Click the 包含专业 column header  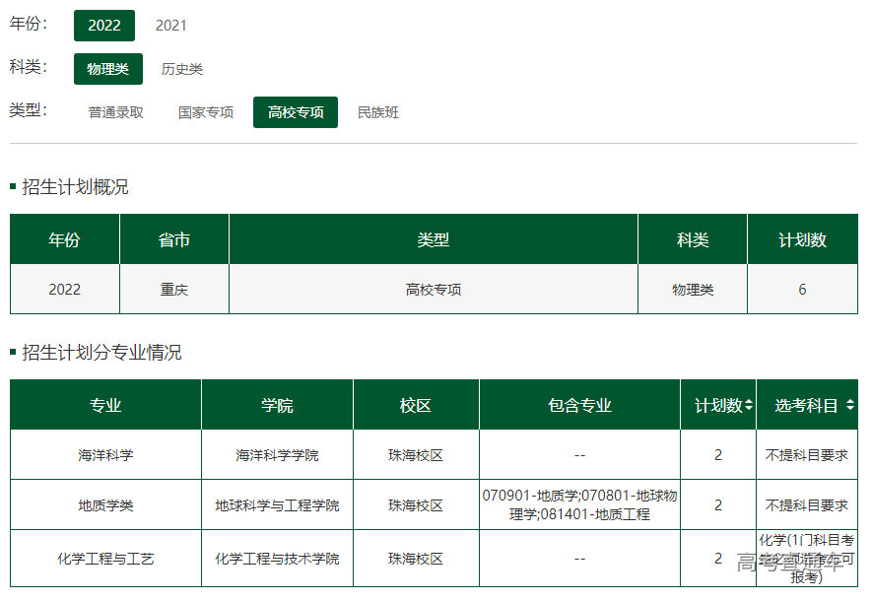pos(579,405)
